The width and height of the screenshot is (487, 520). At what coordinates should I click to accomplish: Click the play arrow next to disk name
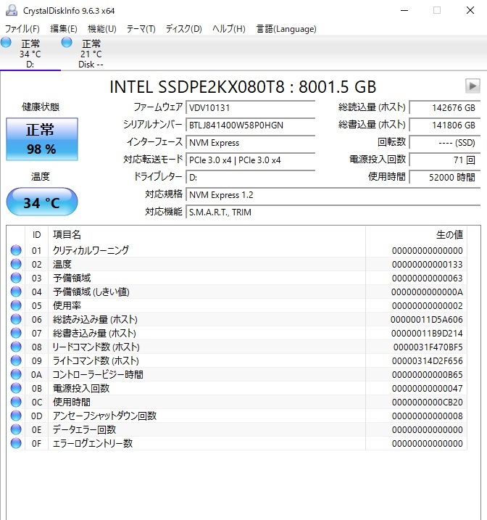click(x=473, y=86)
